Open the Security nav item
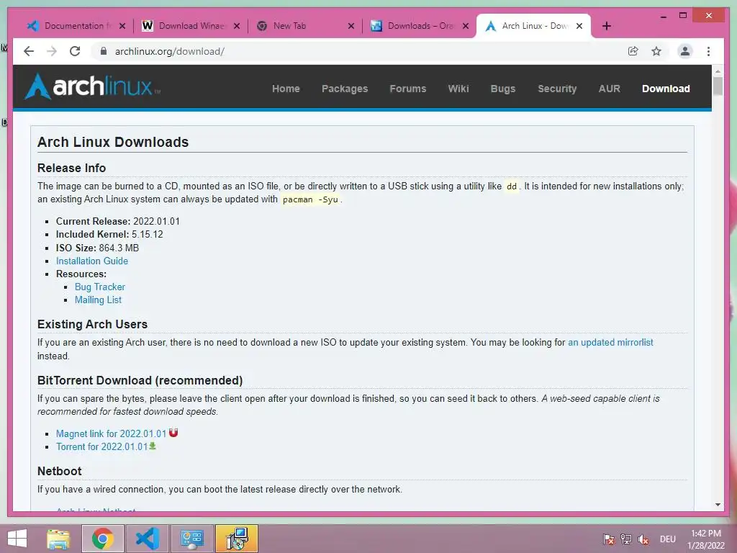 coord(557,89)
